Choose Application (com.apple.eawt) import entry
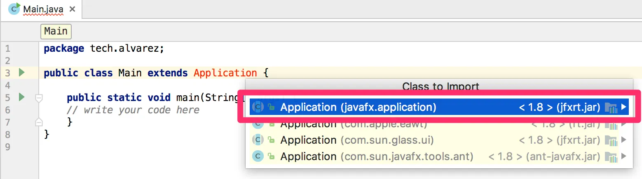 click(x=439, y=124)
